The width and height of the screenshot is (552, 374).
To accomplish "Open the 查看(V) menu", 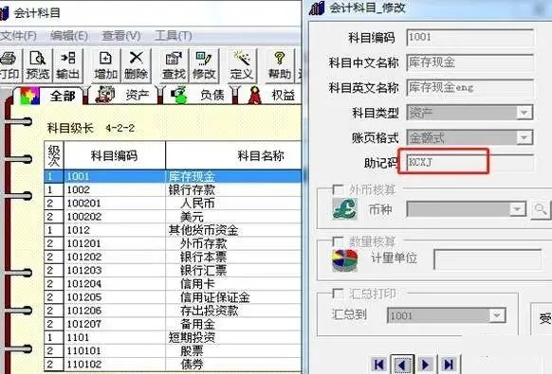I will click(x=121, y=35).
